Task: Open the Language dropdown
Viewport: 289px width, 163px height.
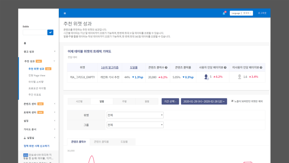Action: [x=241, y=13]
